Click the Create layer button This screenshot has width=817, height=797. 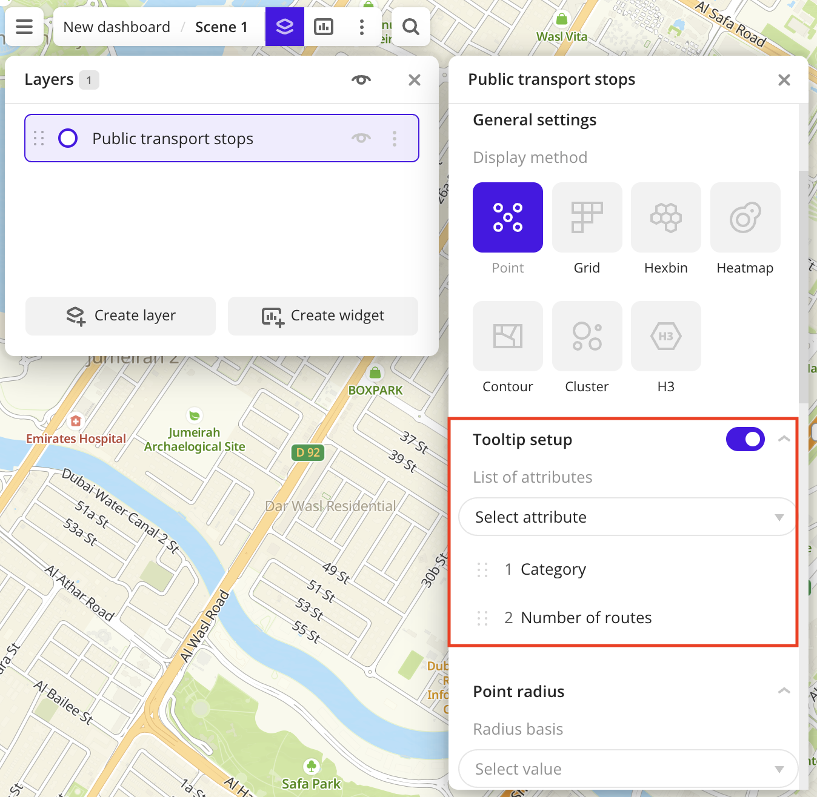tap(120, 316)
